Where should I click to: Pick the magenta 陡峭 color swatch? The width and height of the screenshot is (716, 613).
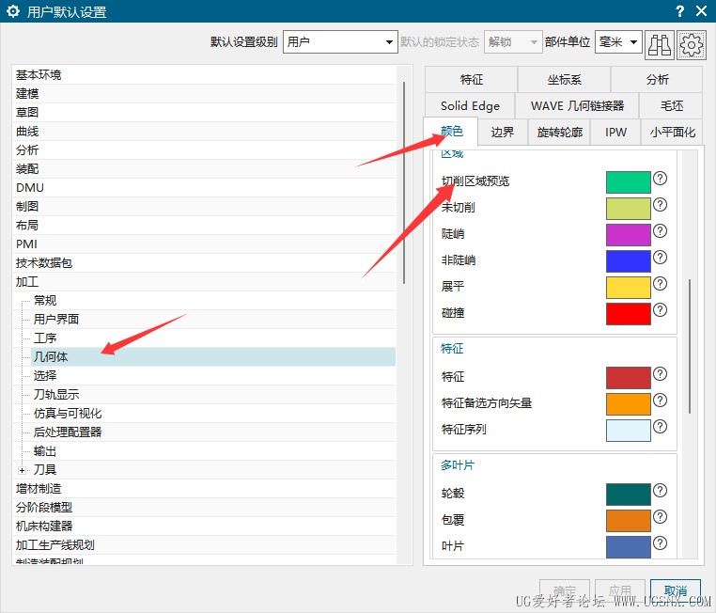(x=629, y=235)
